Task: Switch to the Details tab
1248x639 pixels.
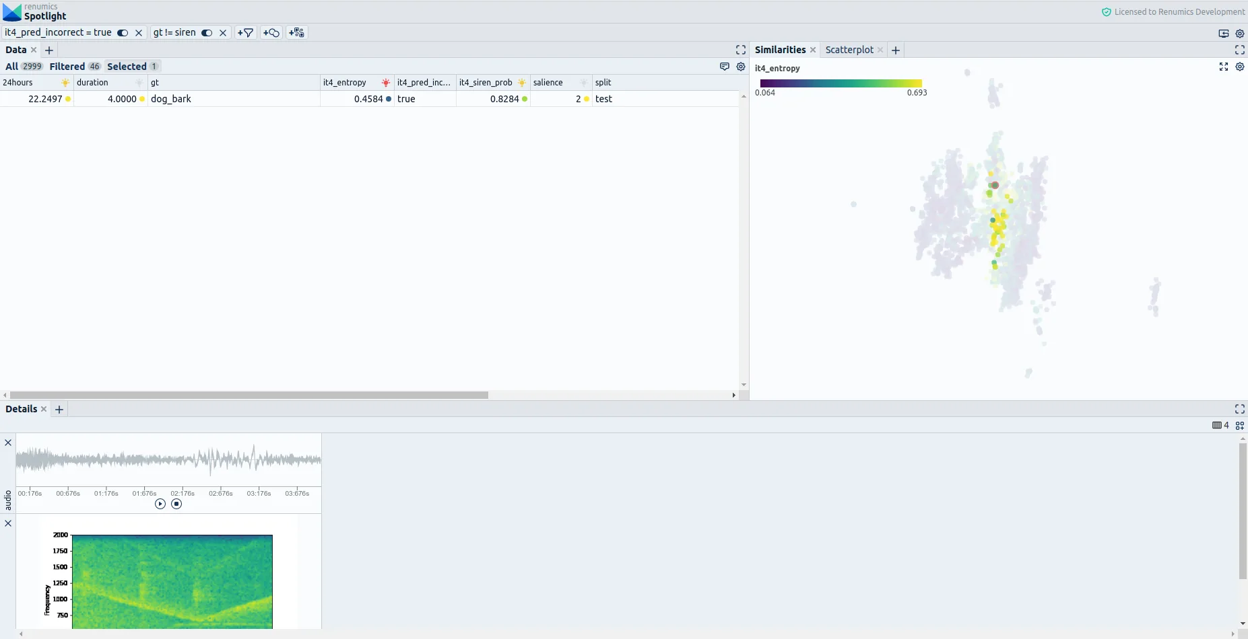Action: (21, 409)
